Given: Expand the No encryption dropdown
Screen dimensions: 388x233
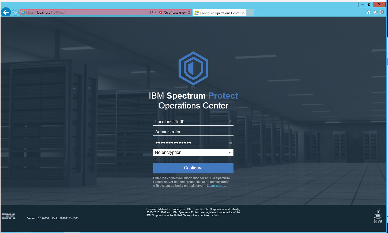Looking at the screenshot, I should tap(193, 153).
